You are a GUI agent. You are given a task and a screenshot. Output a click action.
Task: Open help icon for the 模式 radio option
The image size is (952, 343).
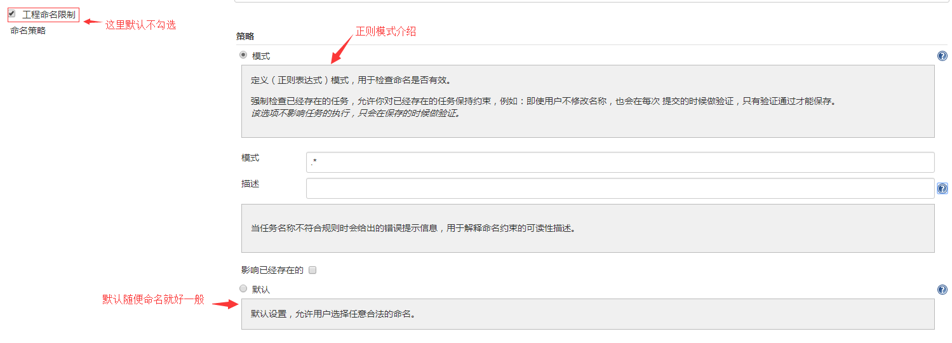tap(942, 56)
